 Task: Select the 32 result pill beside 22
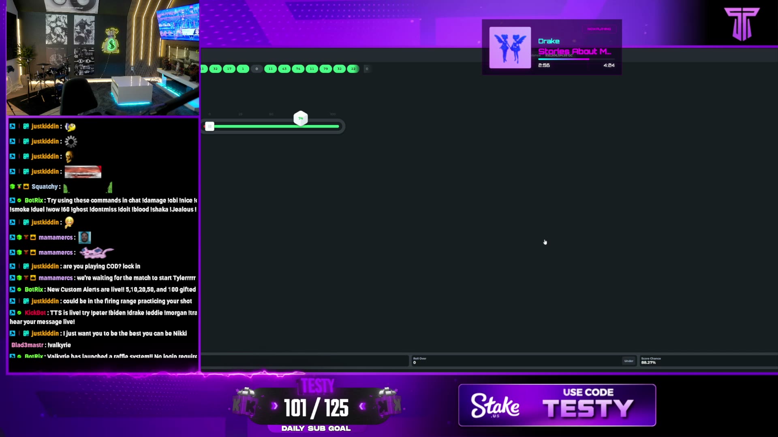(x=340, y=69)
